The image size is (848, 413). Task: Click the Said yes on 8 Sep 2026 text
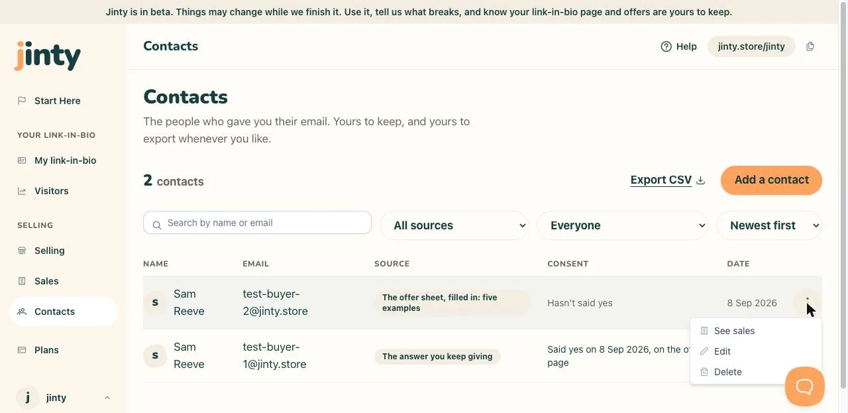pyautogui.click(x=618, y=356)
